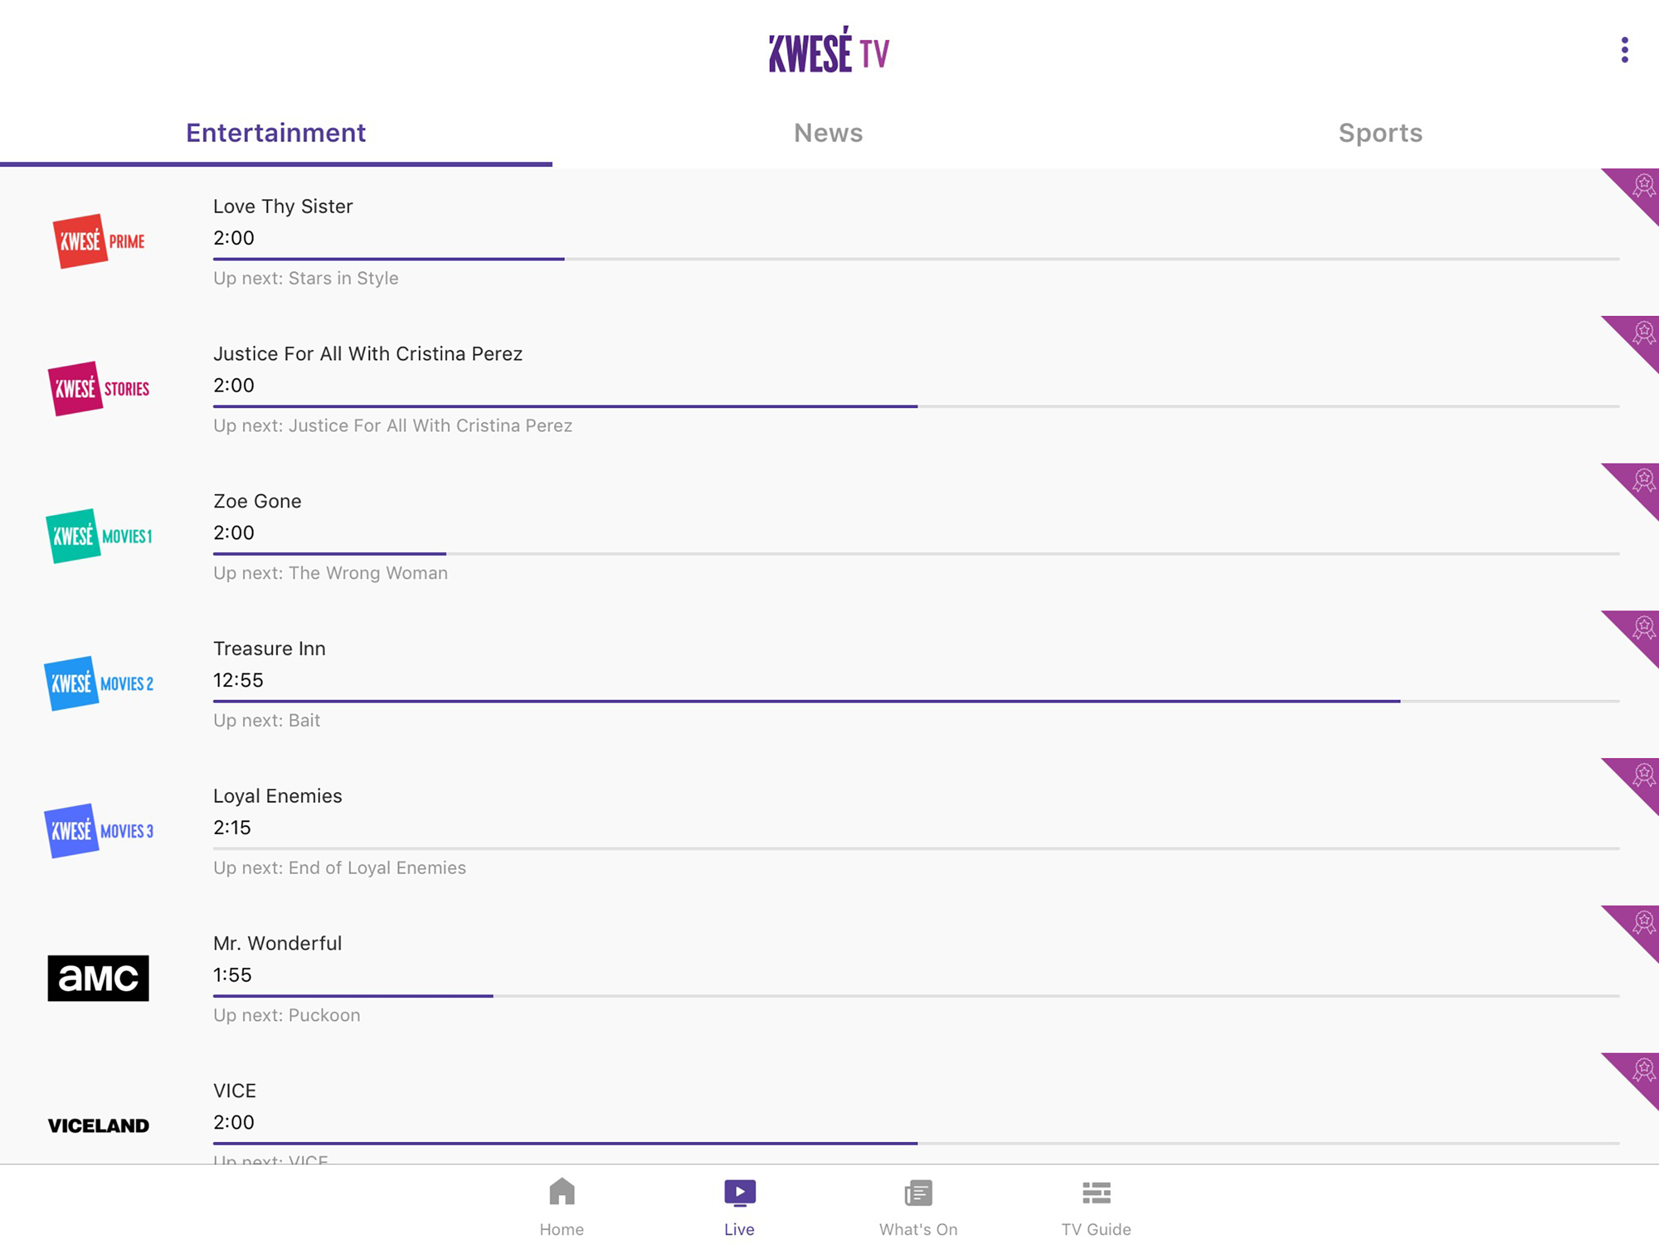Open Mr. Wonderful program listing
Image resolution: width=1659 pixels, height=1244 pixels.
pyautogui.click(x=277, y=942)
